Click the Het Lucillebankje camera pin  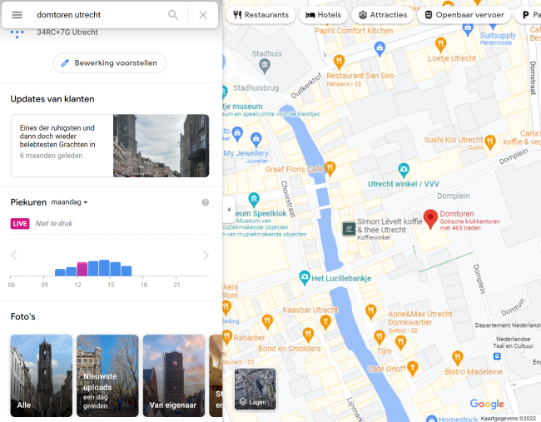pos(305,278)
